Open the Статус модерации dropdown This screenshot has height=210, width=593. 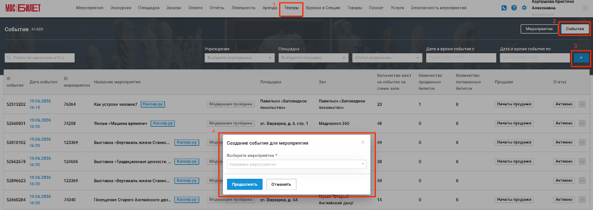click(387, 58)
